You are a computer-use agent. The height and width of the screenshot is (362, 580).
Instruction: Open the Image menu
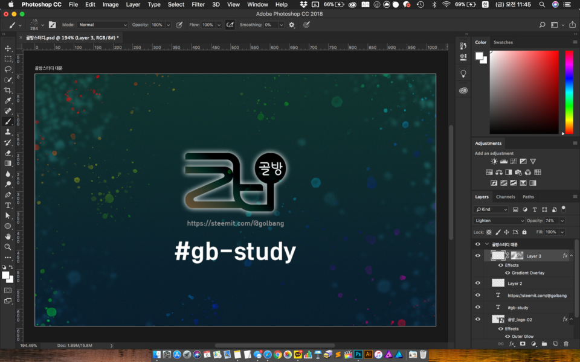(x=111, y=4)
